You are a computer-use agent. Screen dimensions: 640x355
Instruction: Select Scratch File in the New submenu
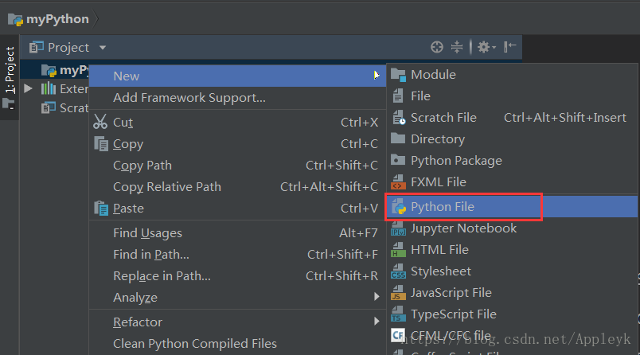(x=513, y=118)
